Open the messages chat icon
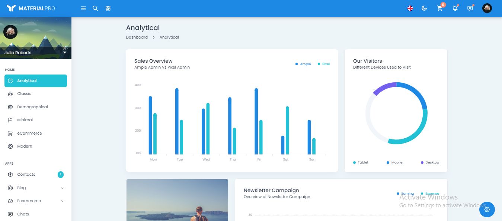The width and height of the screenshot is (502, 221). tap(470, 8)
